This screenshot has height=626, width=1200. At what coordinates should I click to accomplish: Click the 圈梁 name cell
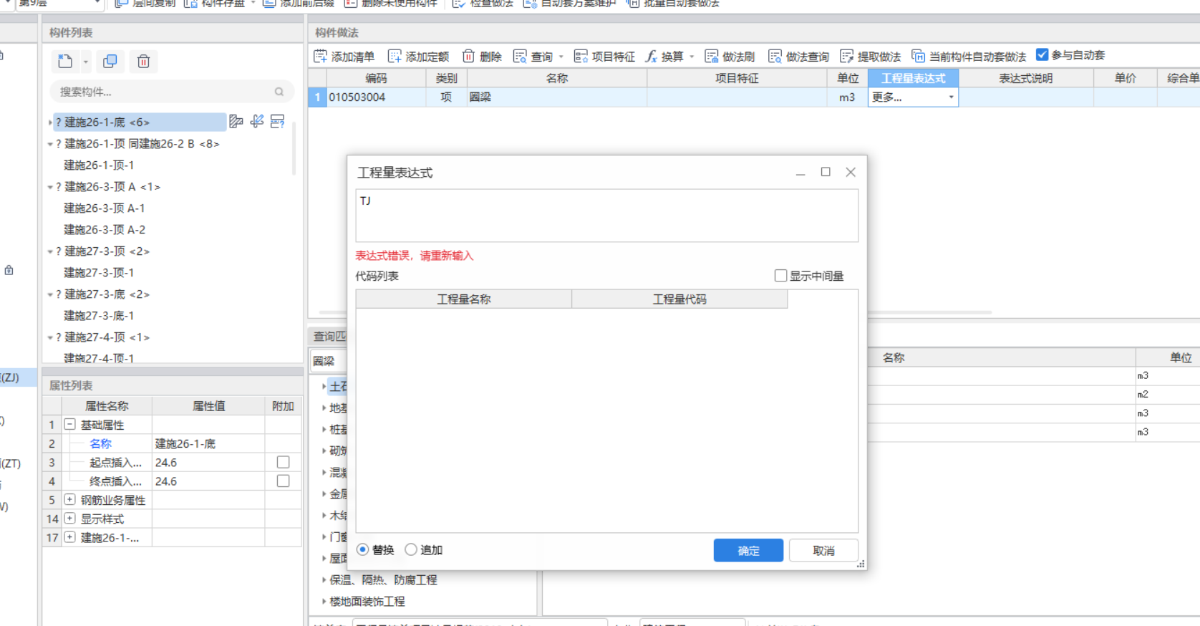click(x=556, y=97)
